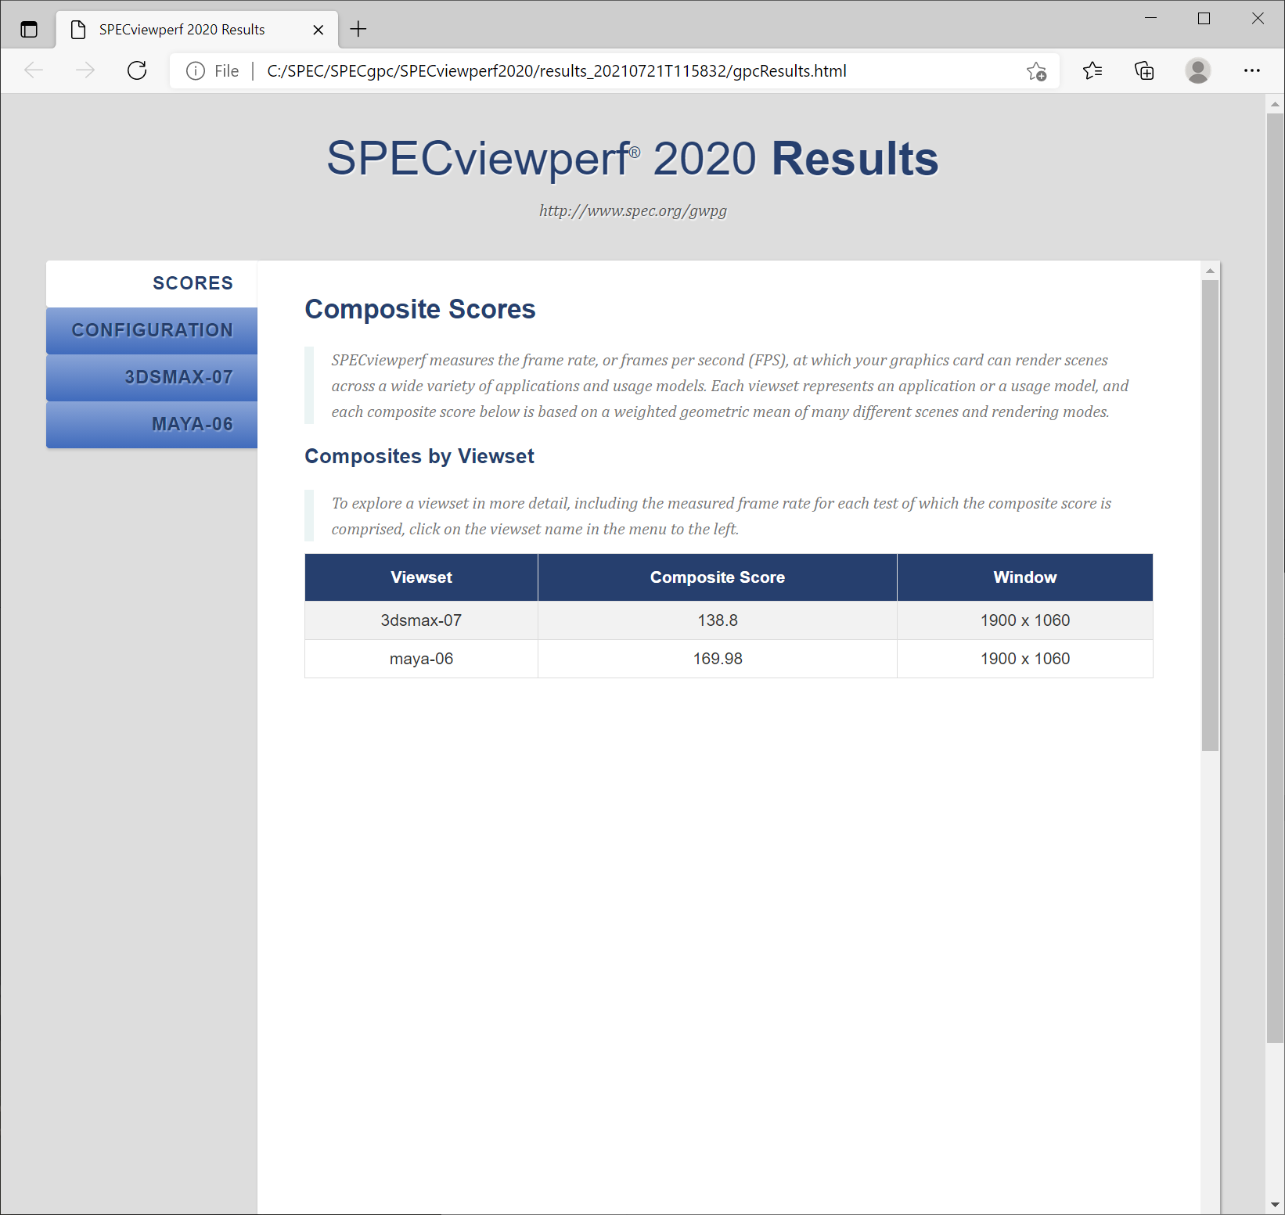
Task: Click the inner panel scroll-up arrow
Action: [1210, 271]
